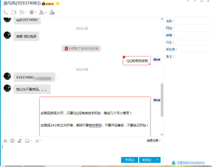Expand the remote assistance dropdown arrow

[36, 12]
